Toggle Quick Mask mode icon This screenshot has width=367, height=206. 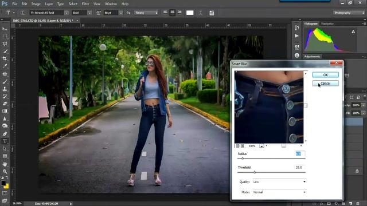(5, 193)
